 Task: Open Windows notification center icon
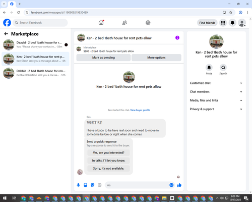pos(246,198)
